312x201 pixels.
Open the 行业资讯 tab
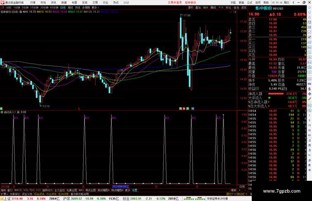pyautogui.click(x=51, y=194)
